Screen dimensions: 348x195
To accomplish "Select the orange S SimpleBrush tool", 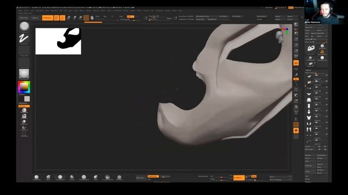I will (x=322, y=52).
